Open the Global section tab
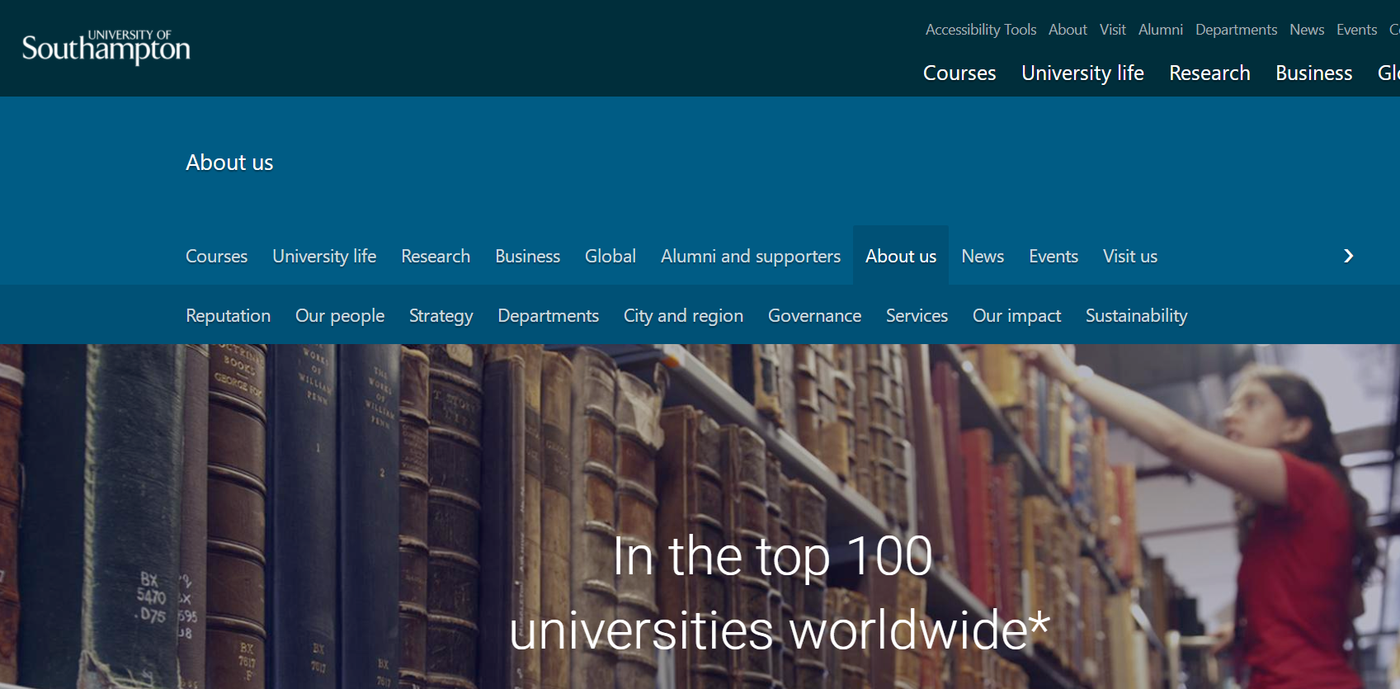 [610, 257]
